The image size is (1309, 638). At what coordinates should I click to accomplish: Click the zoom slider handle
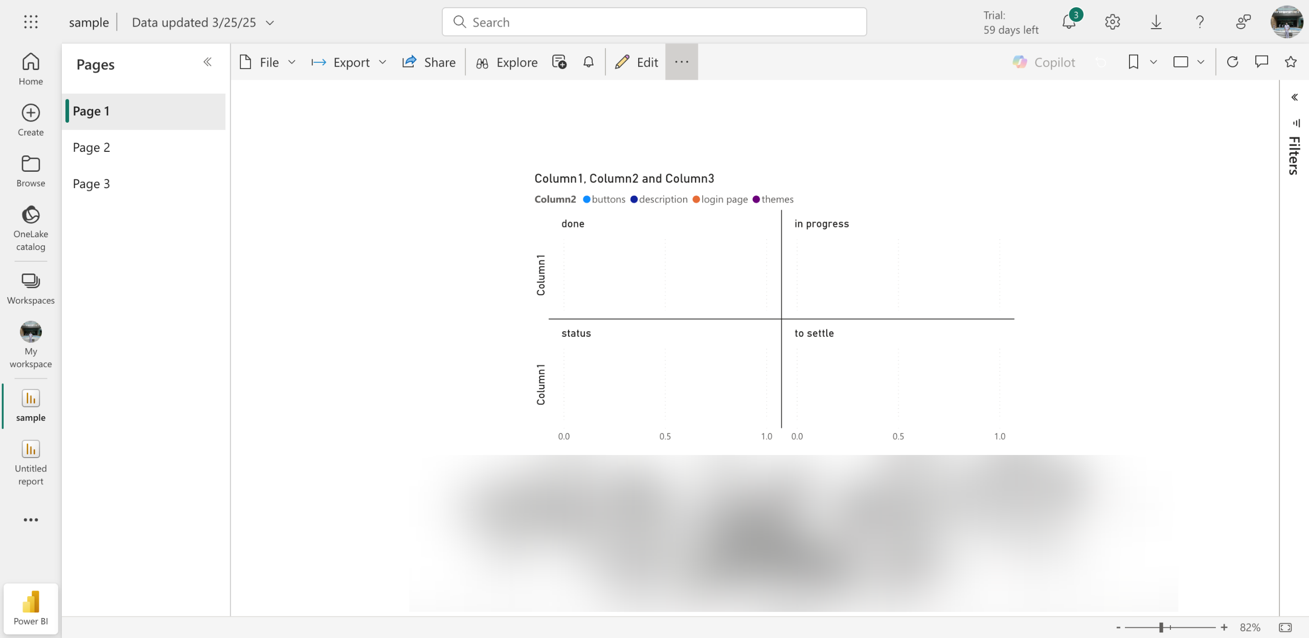point(1161,627)
